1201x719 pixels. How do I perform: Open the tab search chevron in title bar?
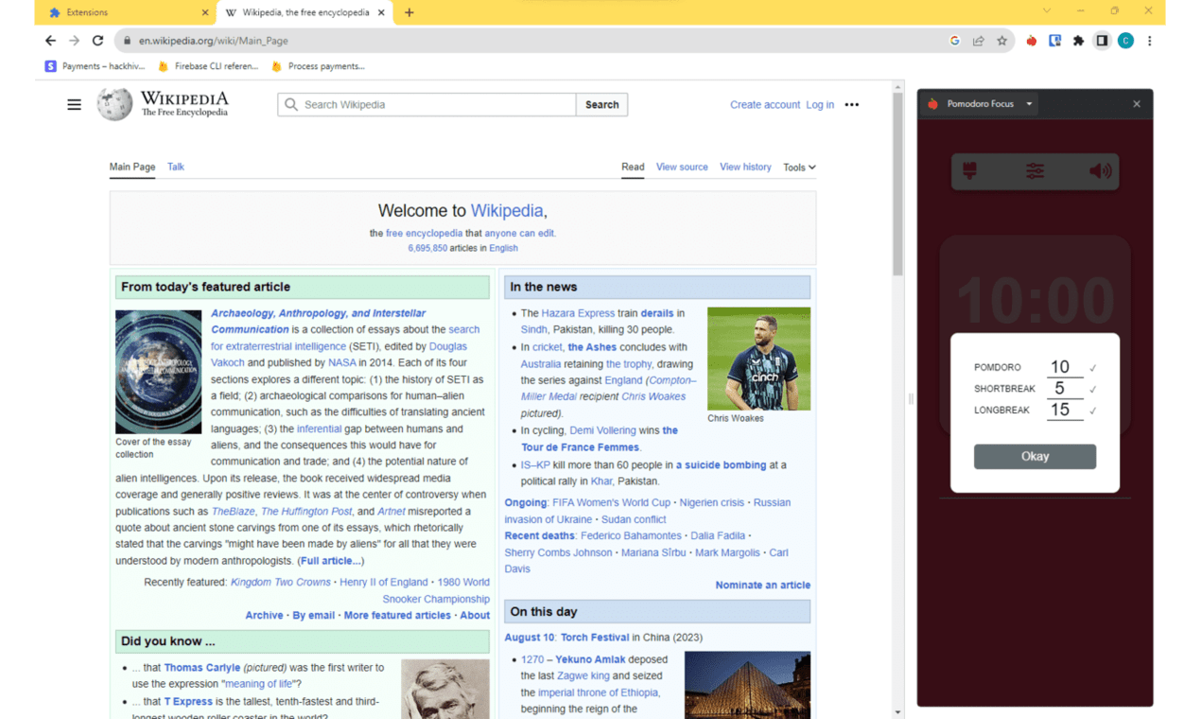1046,11
